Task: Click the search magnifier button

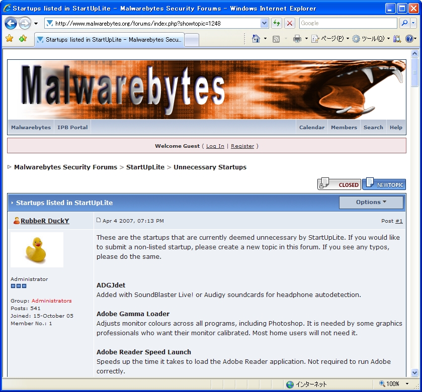Action: click(404, 24)
